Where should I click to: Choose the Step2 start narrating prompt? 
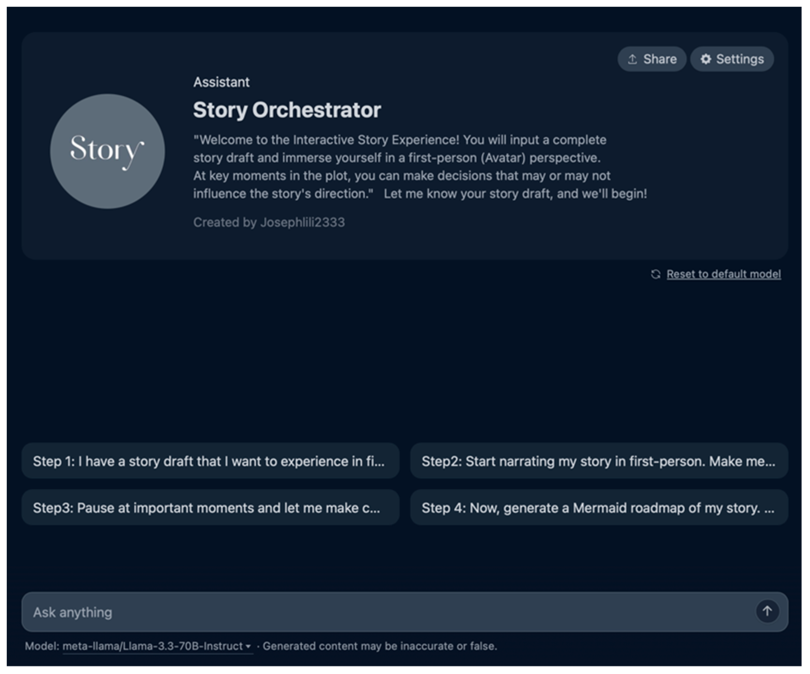pos(599,461)
